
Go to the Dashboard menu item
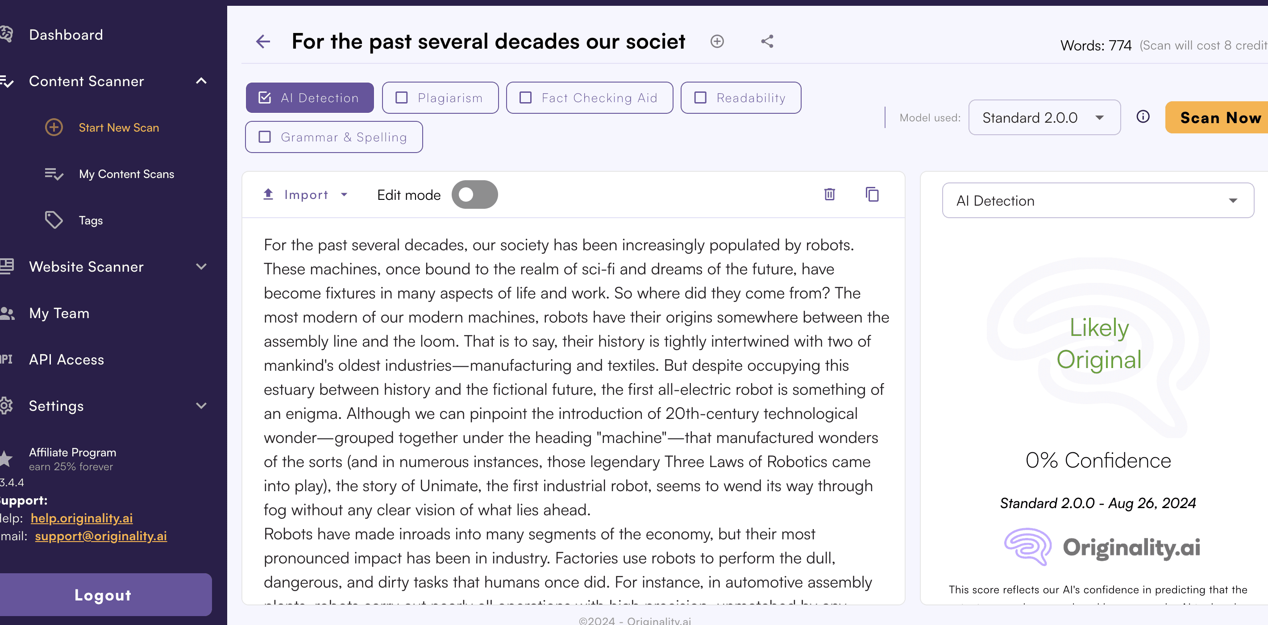coord(66,35)
